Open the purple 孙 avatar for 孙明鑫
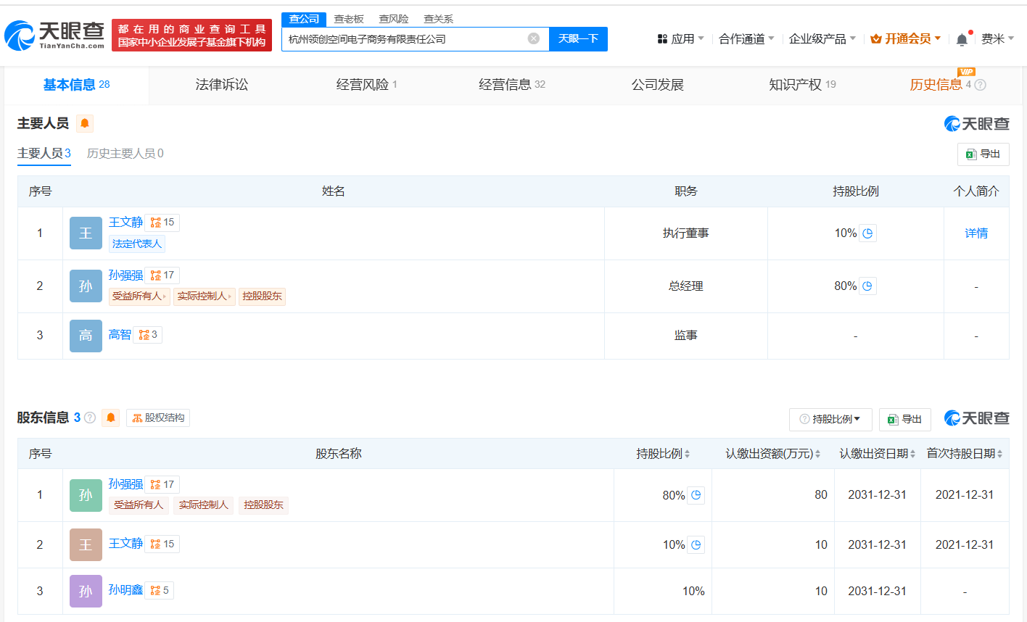Screen dimensions: 1027x622 pyautogui.click(x=86, y=591)
